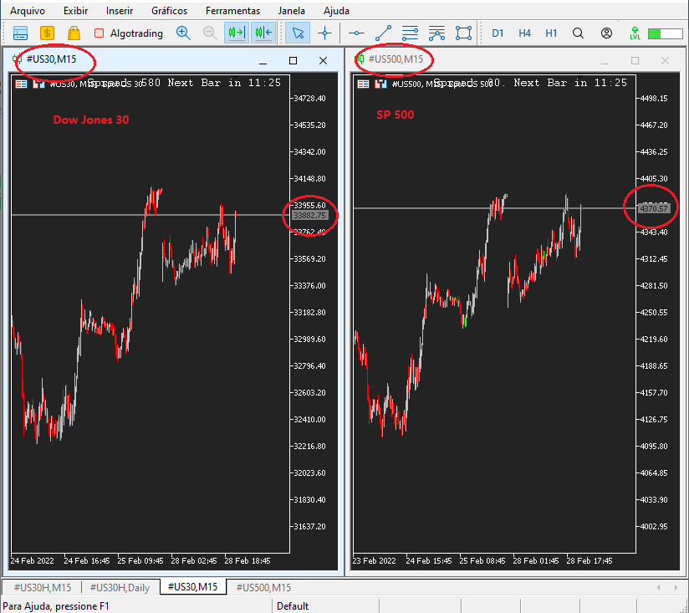Click the 4002.95 price axis value
The width and height of the screenshot is (689, 613).
[654, 526]
